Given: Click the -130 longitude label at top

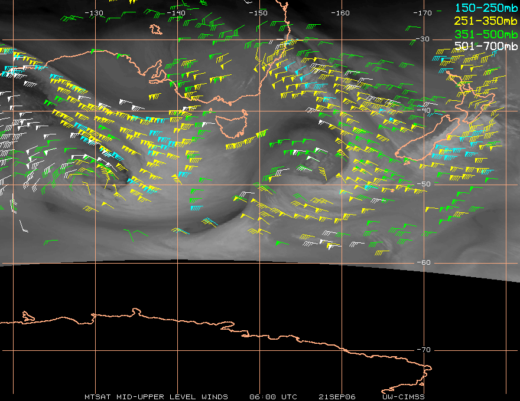Looking at the screenshot, I should [x=95, y=13].
